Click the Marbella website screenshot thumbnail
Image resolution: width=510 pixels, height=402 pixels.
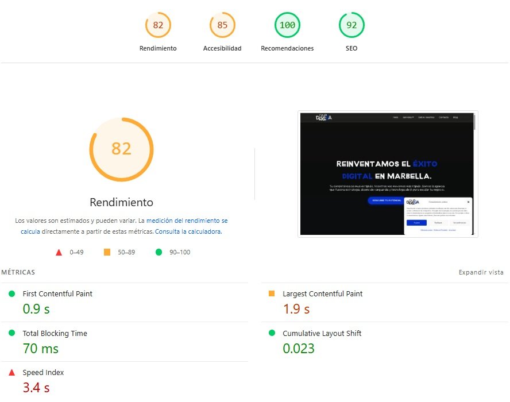[x=388, y=174]
